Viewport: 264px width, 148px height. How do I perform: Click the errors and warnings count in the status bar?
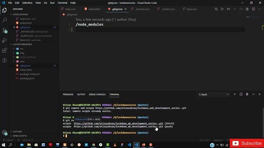[x=28, y=140]
